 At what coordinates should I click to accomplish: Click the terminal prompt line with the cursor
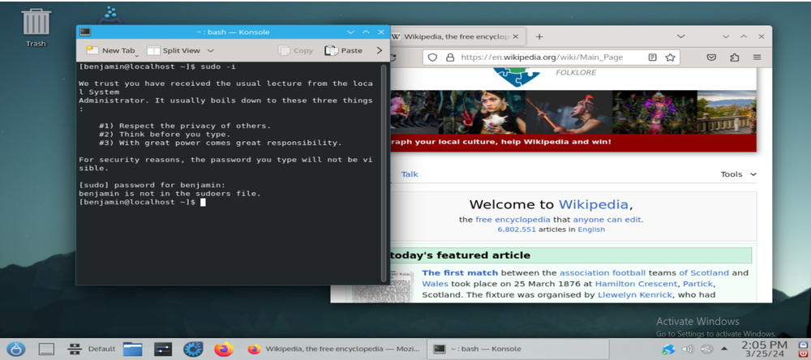coord(142,202)
